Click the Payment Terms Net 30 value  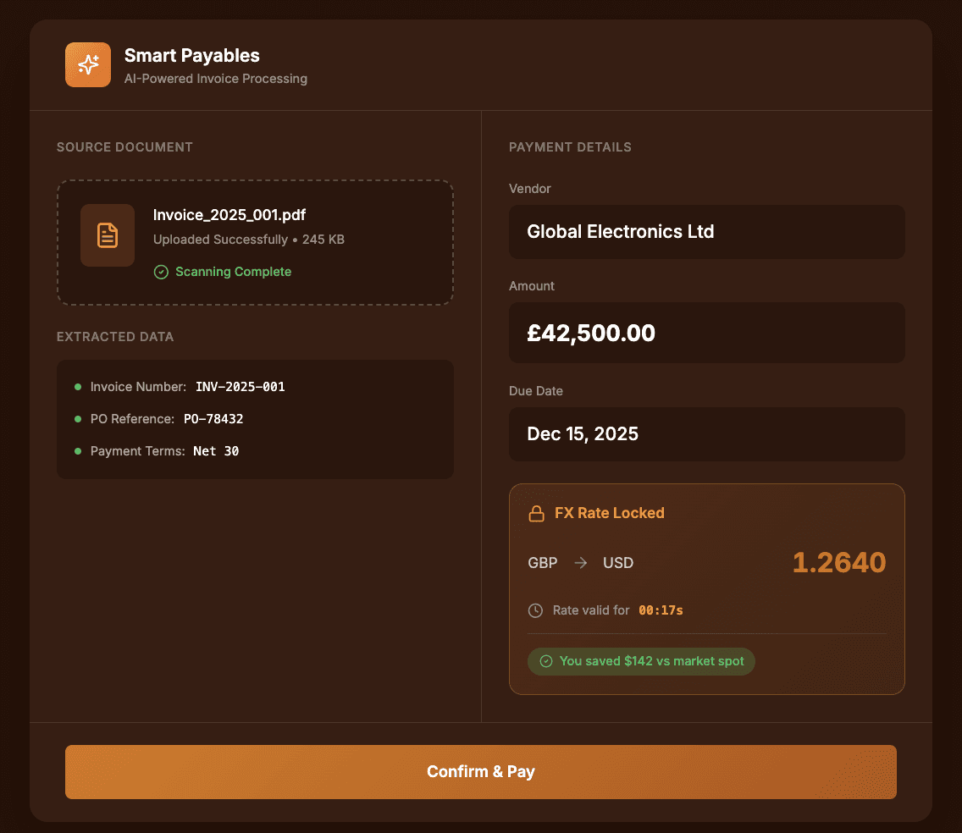[216, 451]
